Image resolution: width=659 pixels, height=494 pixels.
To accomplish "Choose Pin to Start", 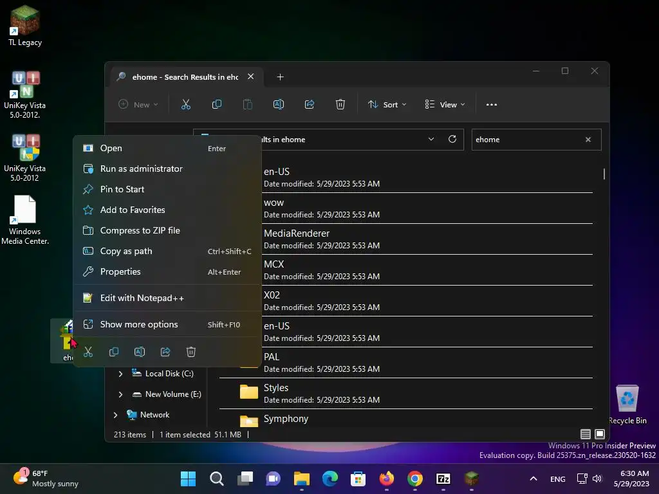I will coord(167,190).
